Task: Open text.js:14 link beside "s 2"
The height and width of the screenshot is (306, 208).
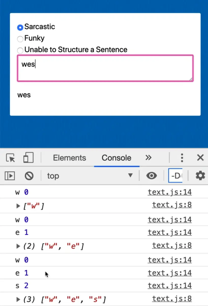Action: (170, 285)
